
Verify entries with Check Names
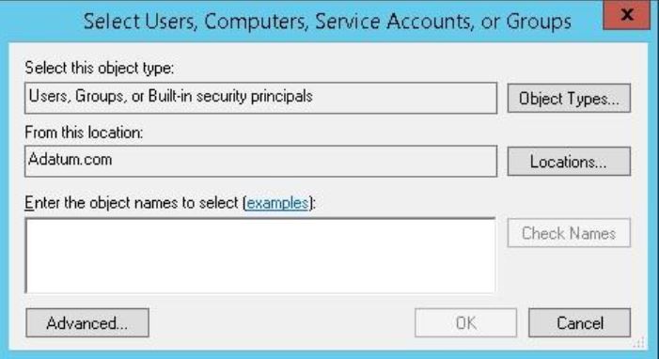(x=569, y=233)
